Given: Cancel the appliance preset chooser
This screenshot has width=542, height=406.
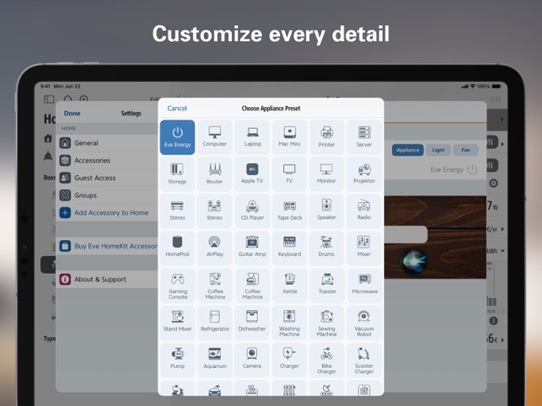Looking at the screenshot, I should click(x=177, y=108).
